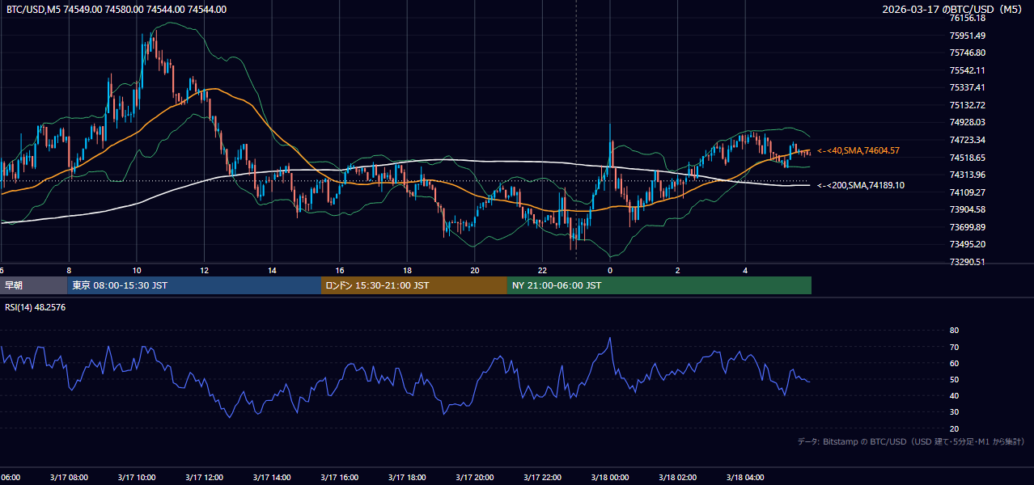Click the 3/18 02:00 time axis label
Image resolution: width=1034 pixels, height=485 pixels.
pos(678,478)
